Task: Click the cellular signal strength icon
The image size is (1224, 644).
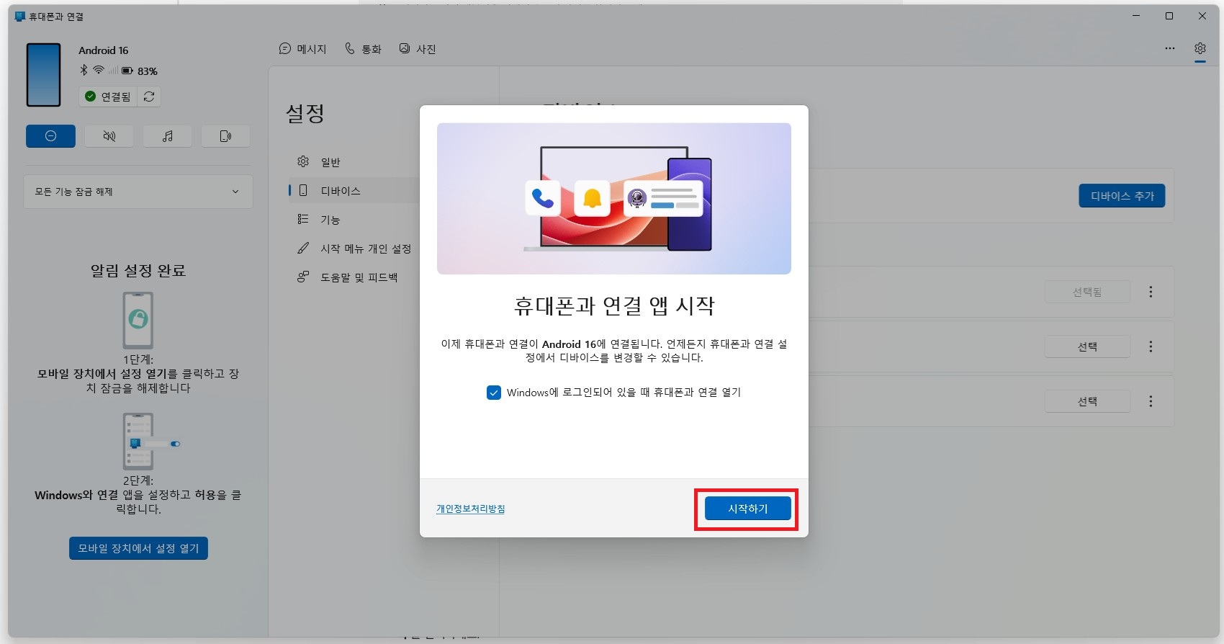Action: 113,71
